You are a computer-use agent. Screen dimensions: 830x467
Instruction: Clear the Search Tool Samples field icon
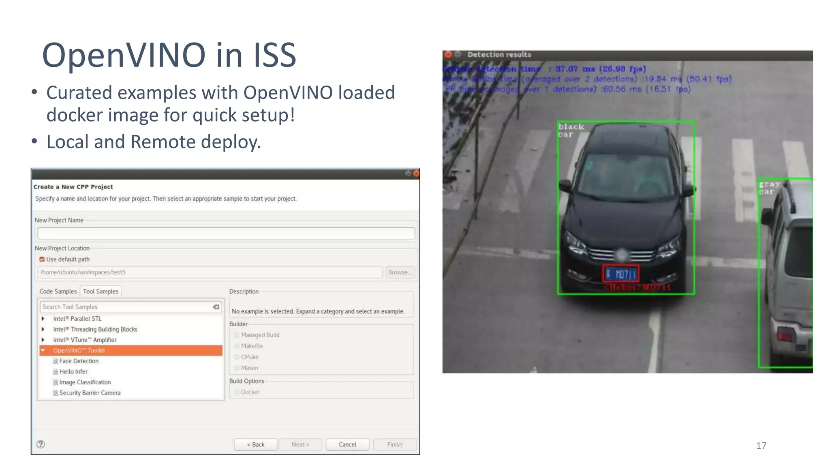point(216,307)
